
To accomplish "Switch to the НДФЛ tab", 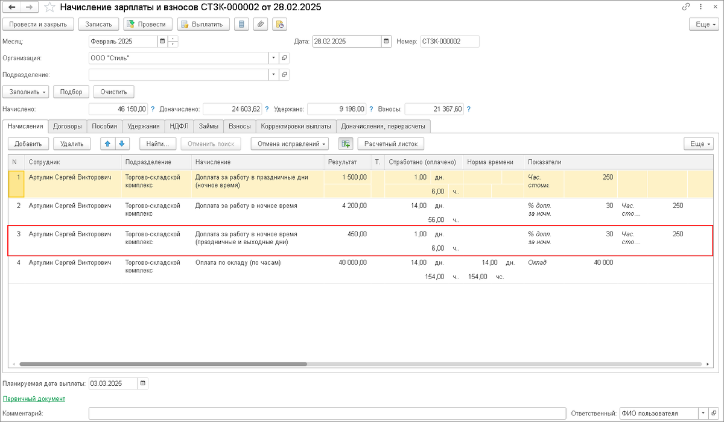I will click(x=179, y=127).
